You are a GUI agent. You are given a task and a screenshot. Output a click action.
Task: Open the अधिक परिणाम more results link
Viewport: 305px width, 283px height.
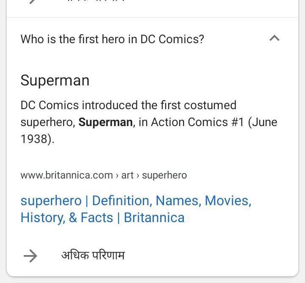(x=93, y=256)
